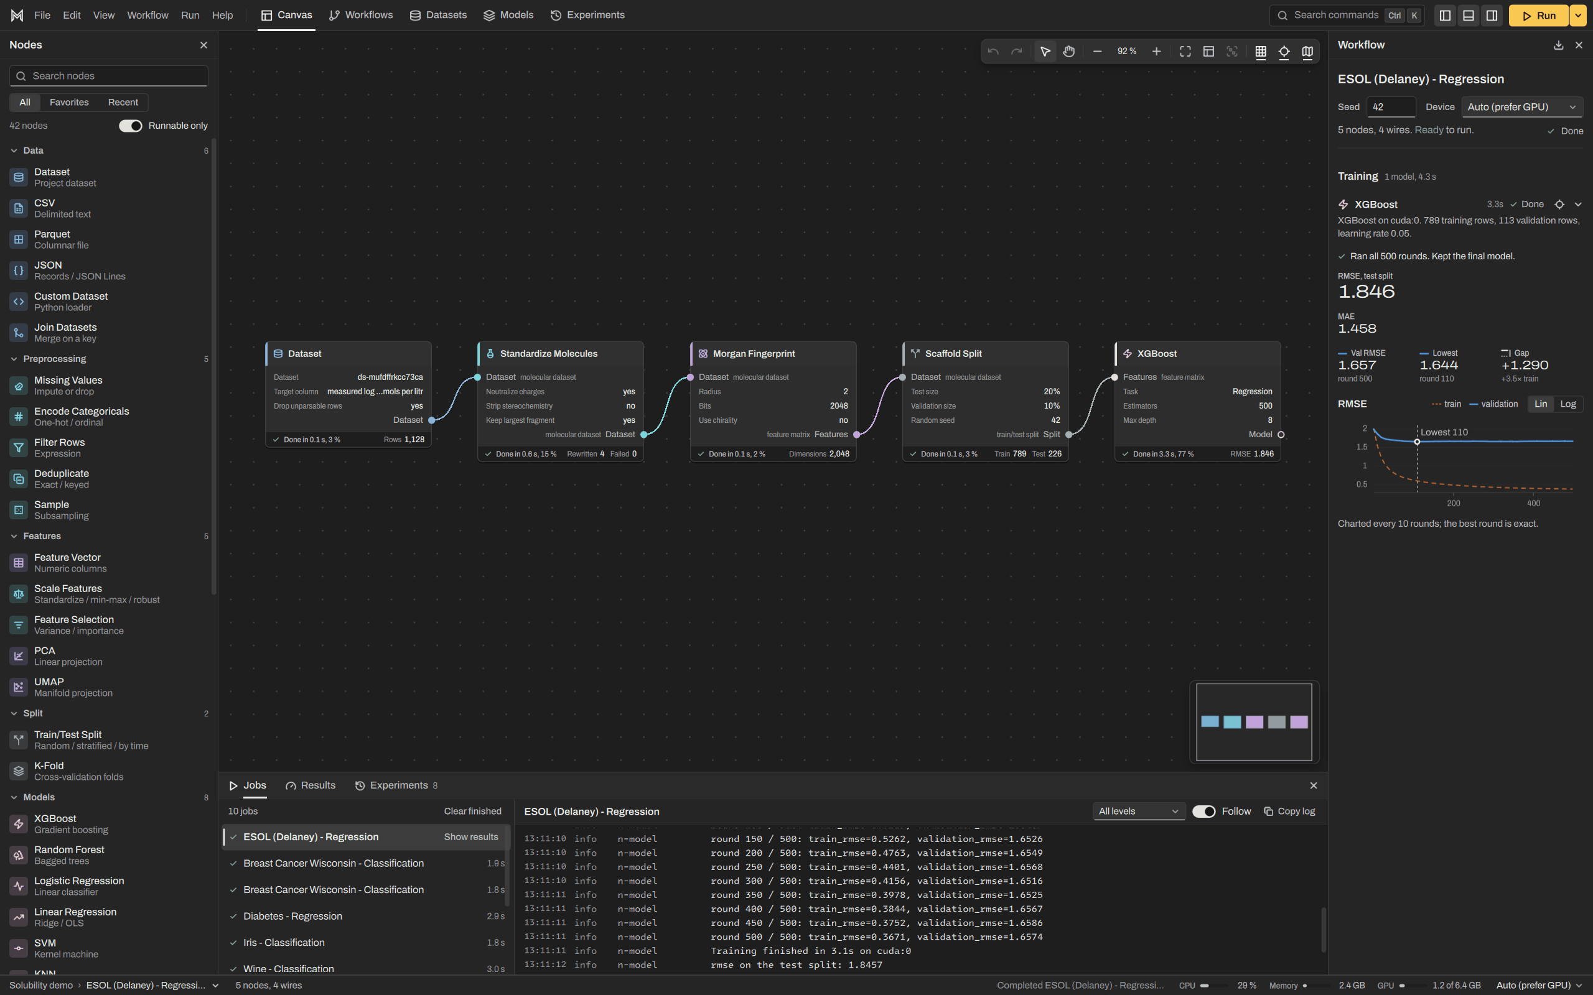Click the PCA node icon in list
Viewport: 1593px width, 995px height.
19,656
